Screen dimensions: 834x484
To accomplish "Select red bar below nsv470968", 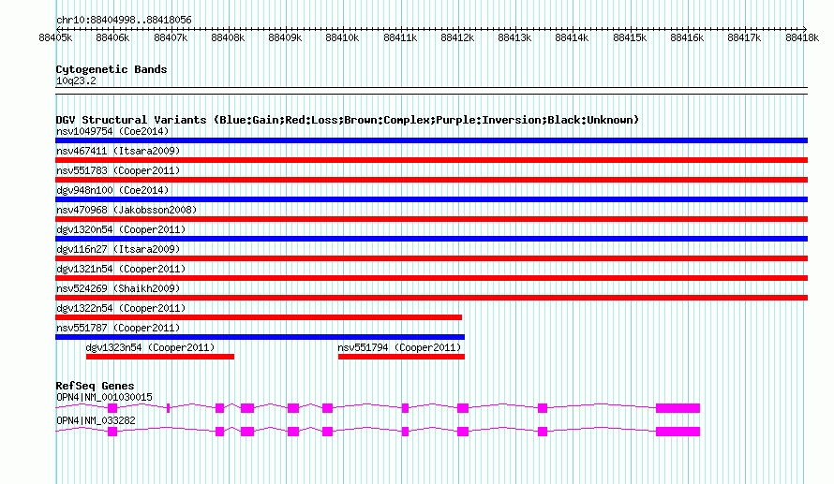I will 431,219.
